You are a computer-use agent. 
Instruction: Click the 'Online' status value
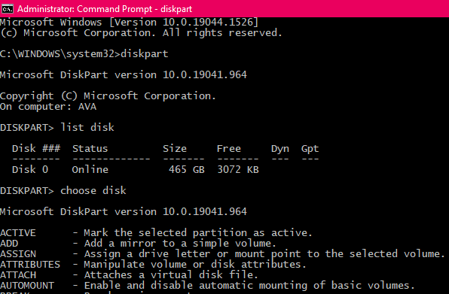(90, 169)
